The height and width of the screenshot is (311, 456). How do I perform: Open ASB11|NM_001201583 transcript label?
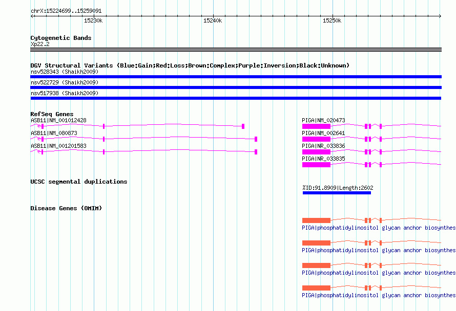pos(58,146)
